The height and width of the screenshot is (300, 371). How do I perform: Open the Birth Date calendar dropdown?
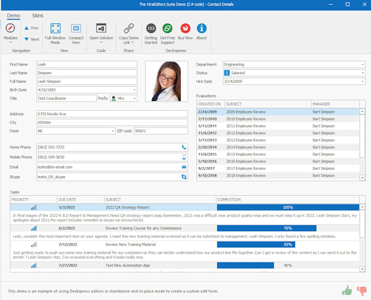pos(134,90)
